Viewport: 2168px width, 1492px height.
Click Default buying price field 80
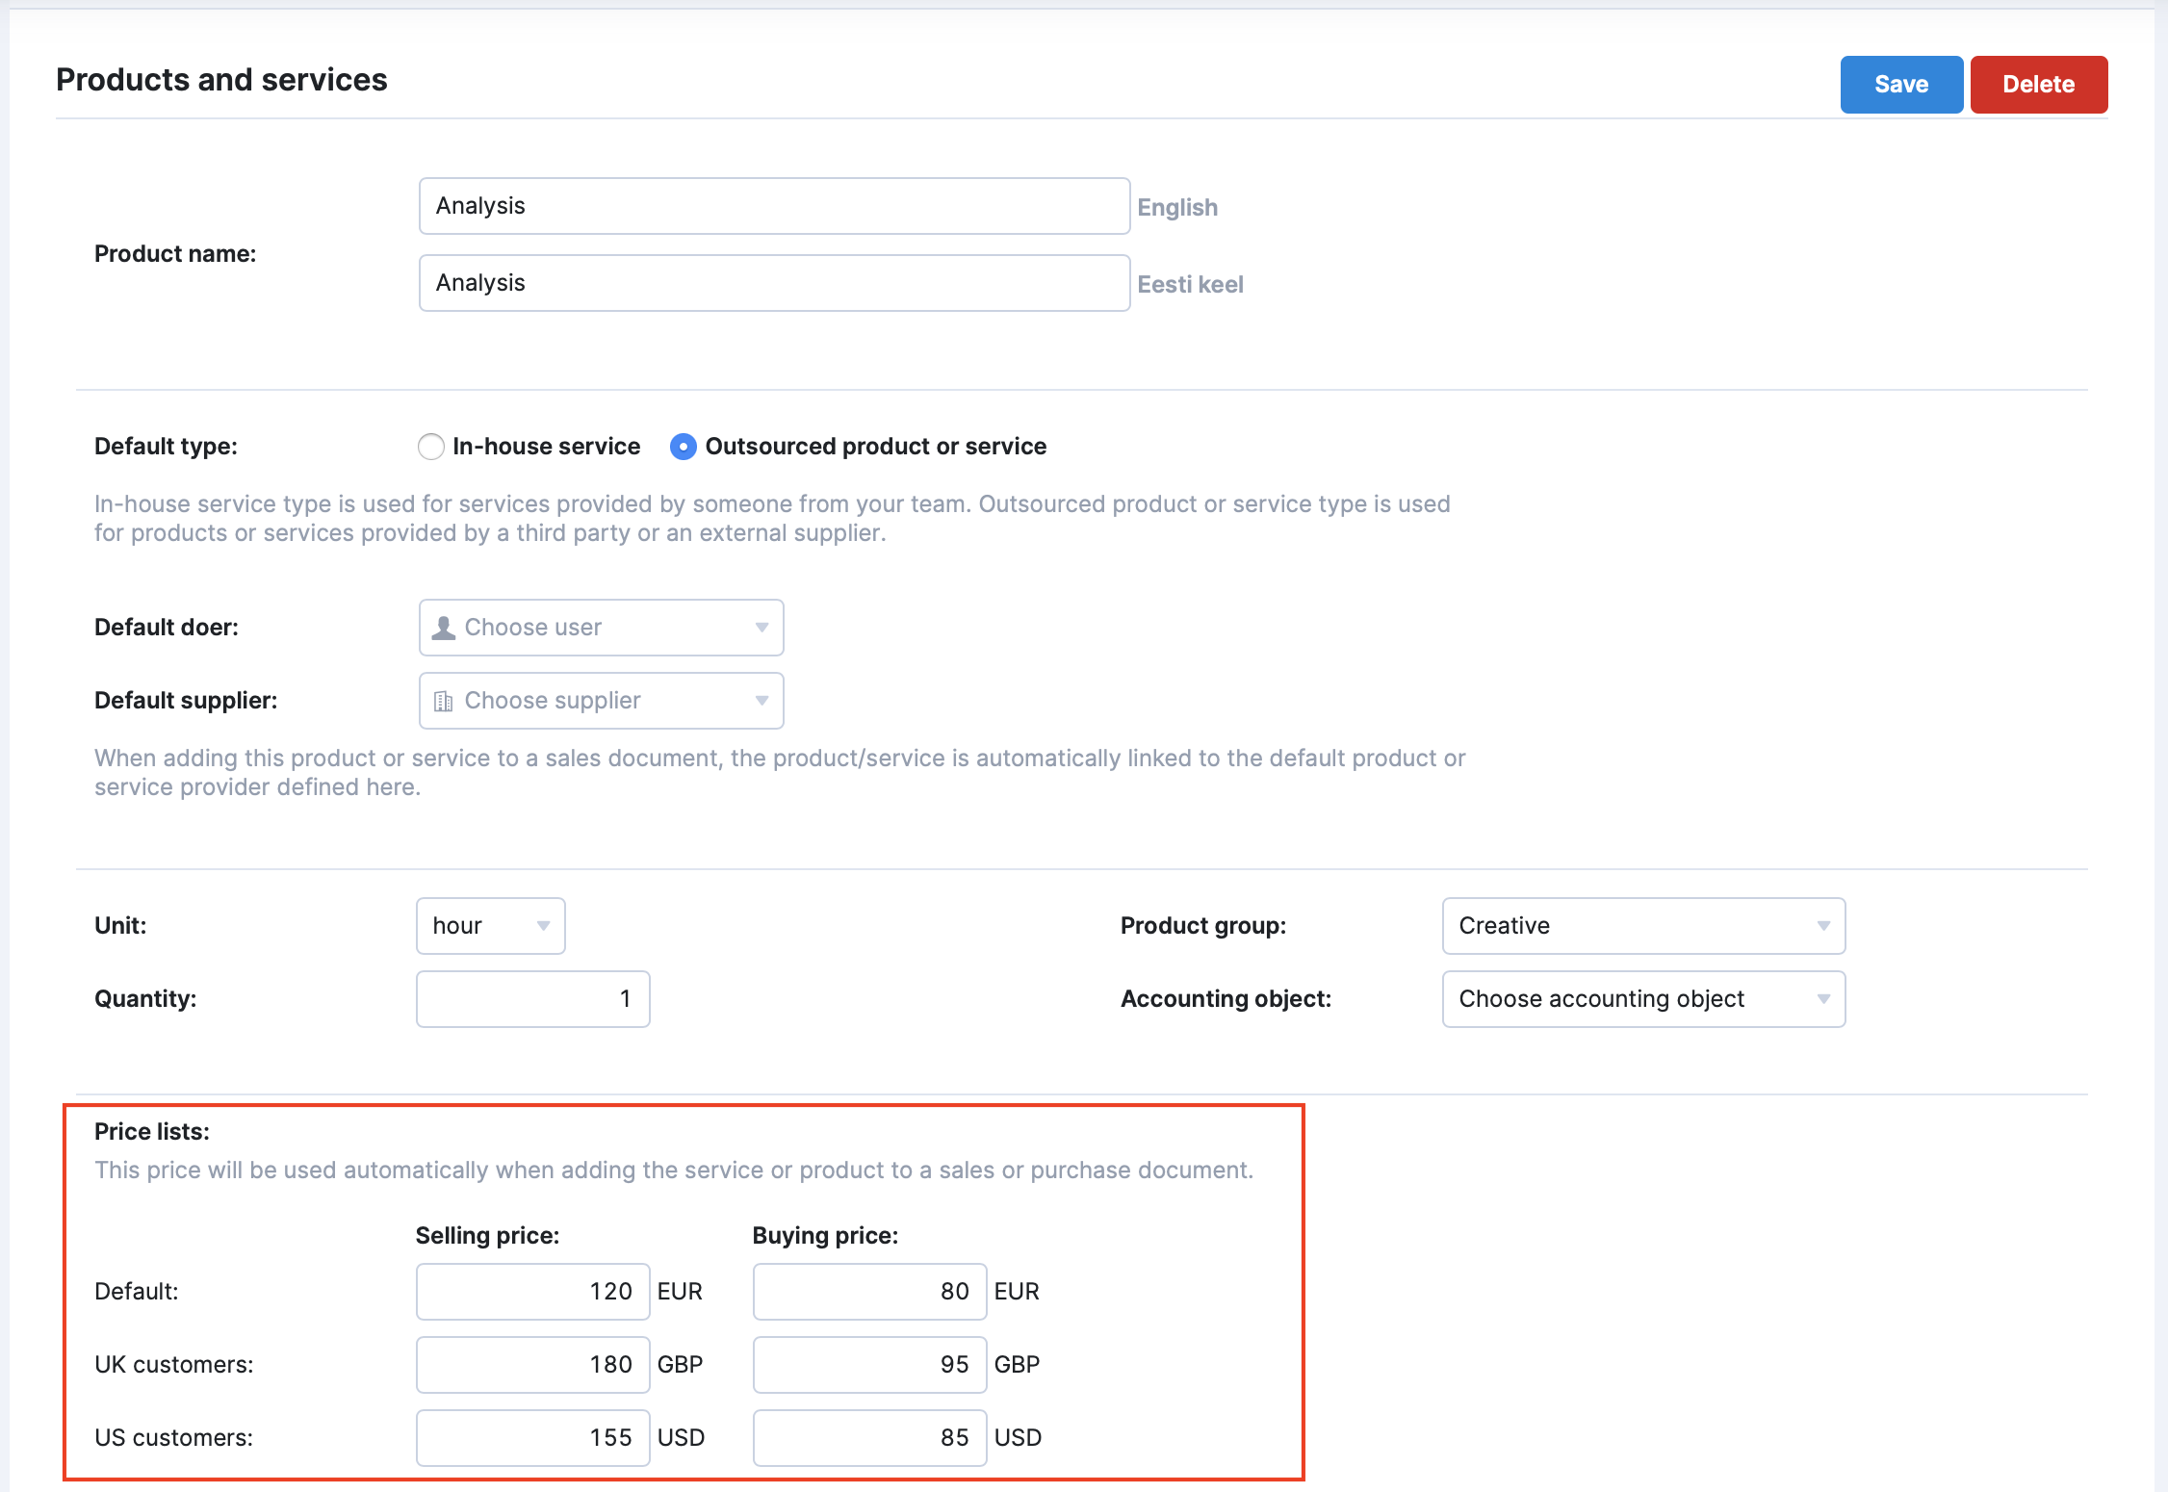point(869,1292)
